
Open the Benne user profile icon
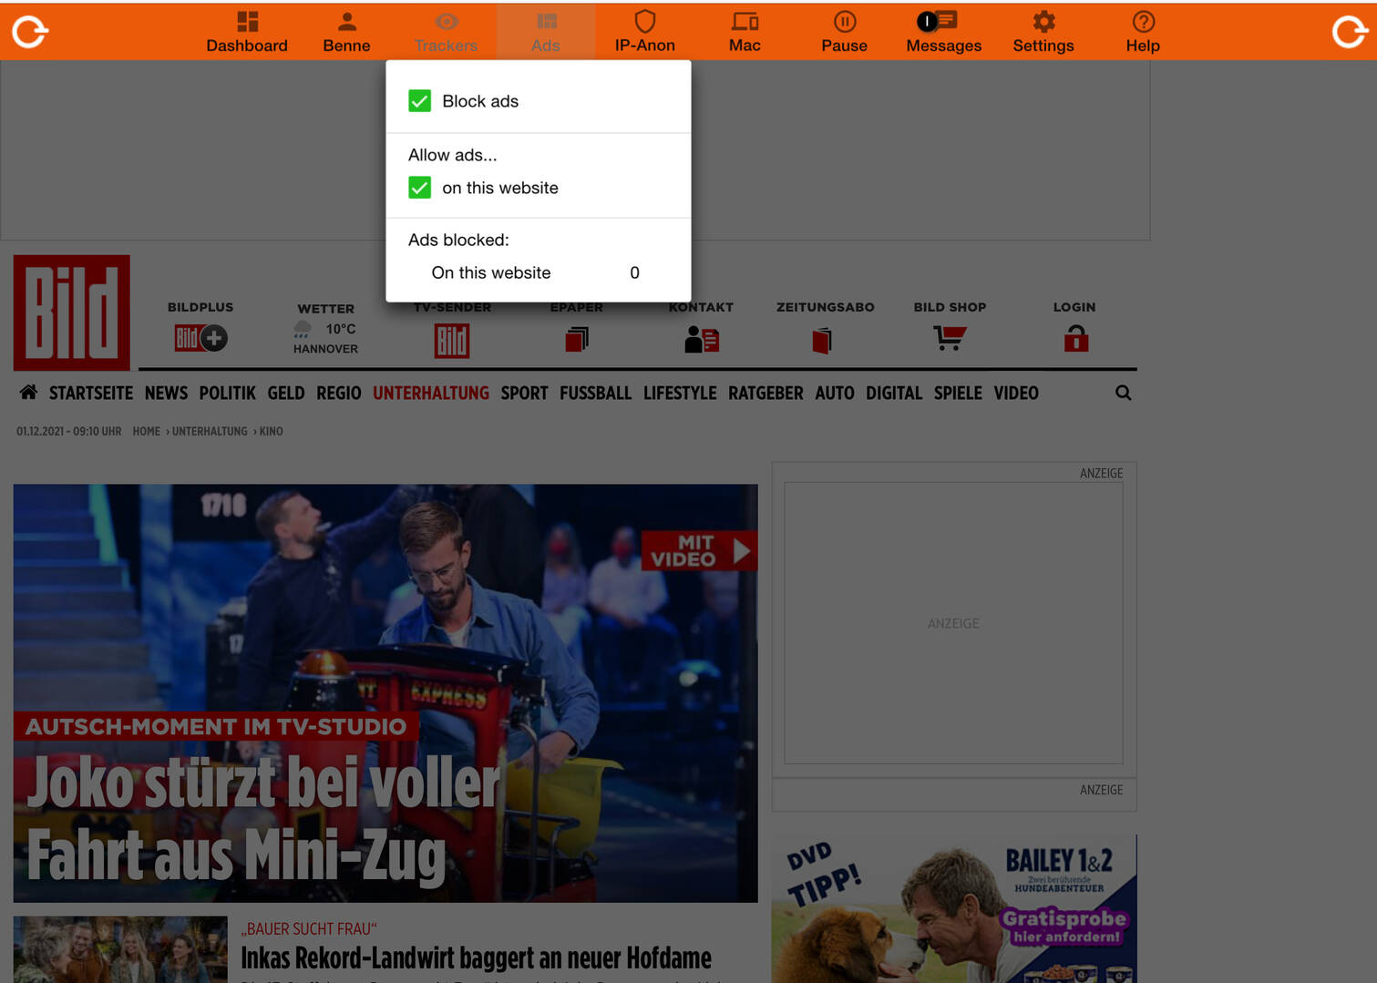[346, 32]
